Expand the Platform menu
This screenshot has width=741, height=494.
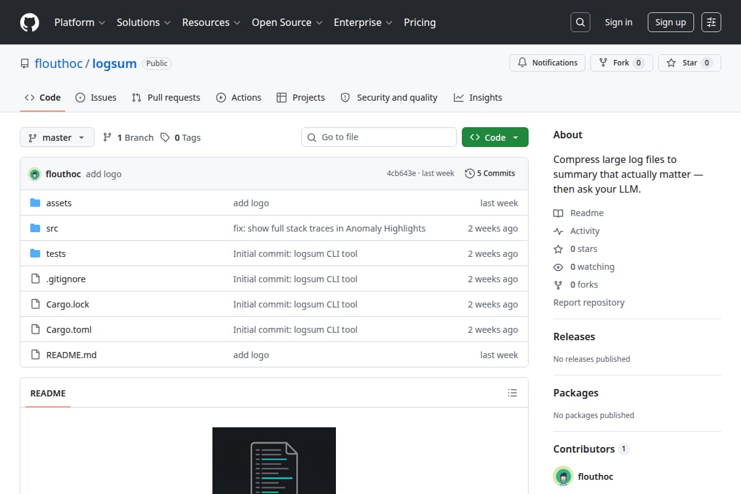click(80, 22)
